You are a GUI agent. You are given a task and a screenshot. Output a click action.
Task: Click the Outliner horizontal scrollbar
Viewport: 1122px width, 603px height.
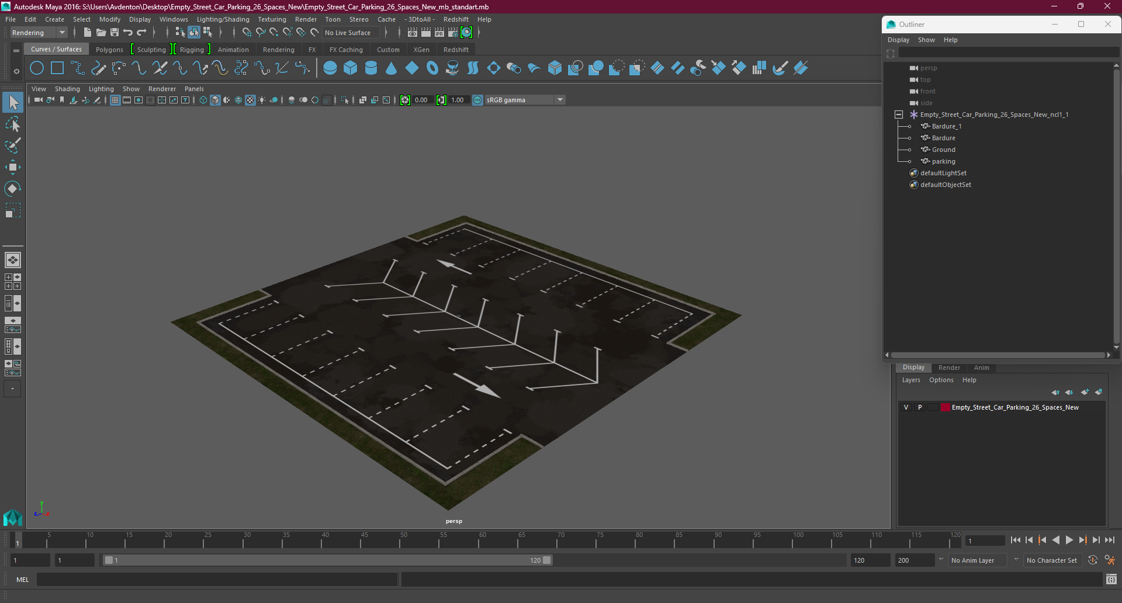coord(998,355)
